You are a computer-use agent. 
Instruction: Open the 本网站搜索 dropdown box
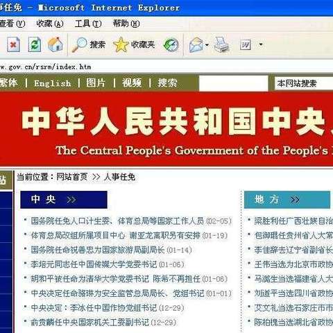pyautogui.click(x=304, y=83)
